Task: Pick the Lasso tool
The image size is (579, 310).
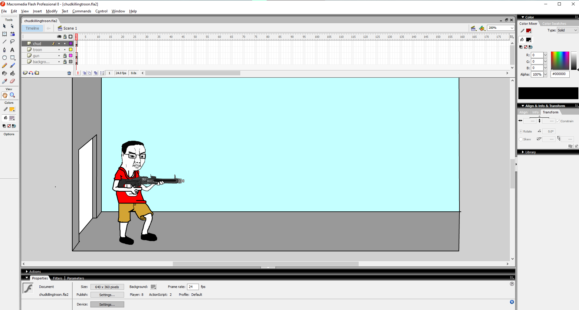Action: (x=12, y=41)
